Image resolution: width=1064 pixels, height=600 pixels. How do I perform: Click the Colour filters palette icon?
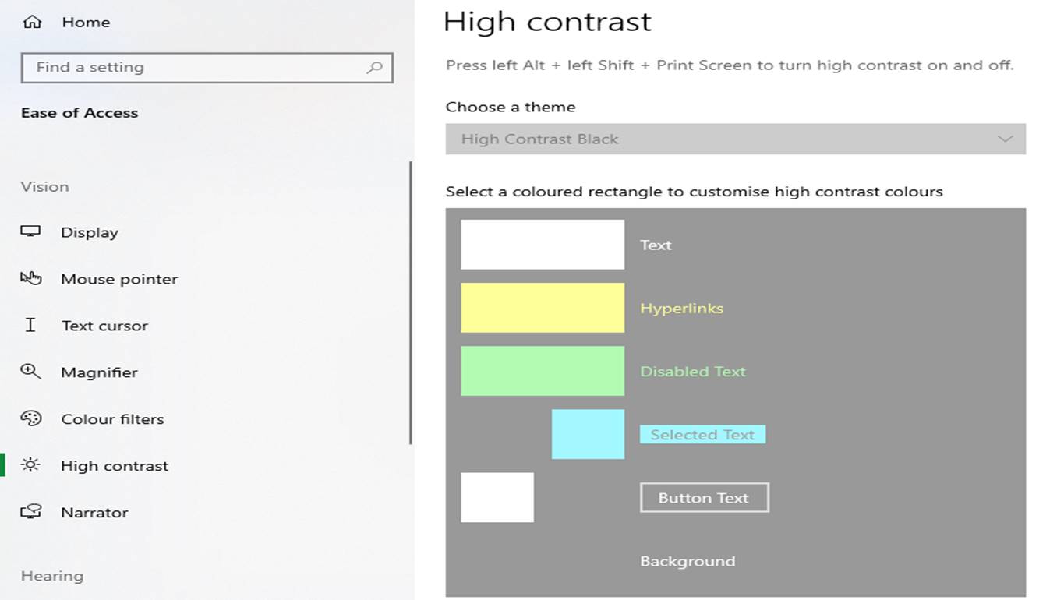pyautogui.click(x=31, y=418)
